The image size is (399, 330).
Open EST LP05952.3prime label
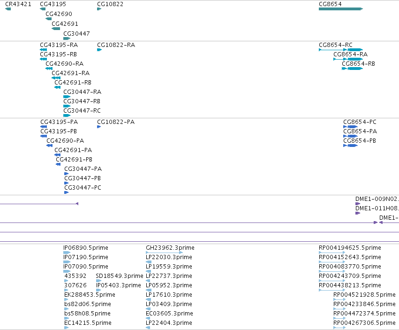pos(169,285)
